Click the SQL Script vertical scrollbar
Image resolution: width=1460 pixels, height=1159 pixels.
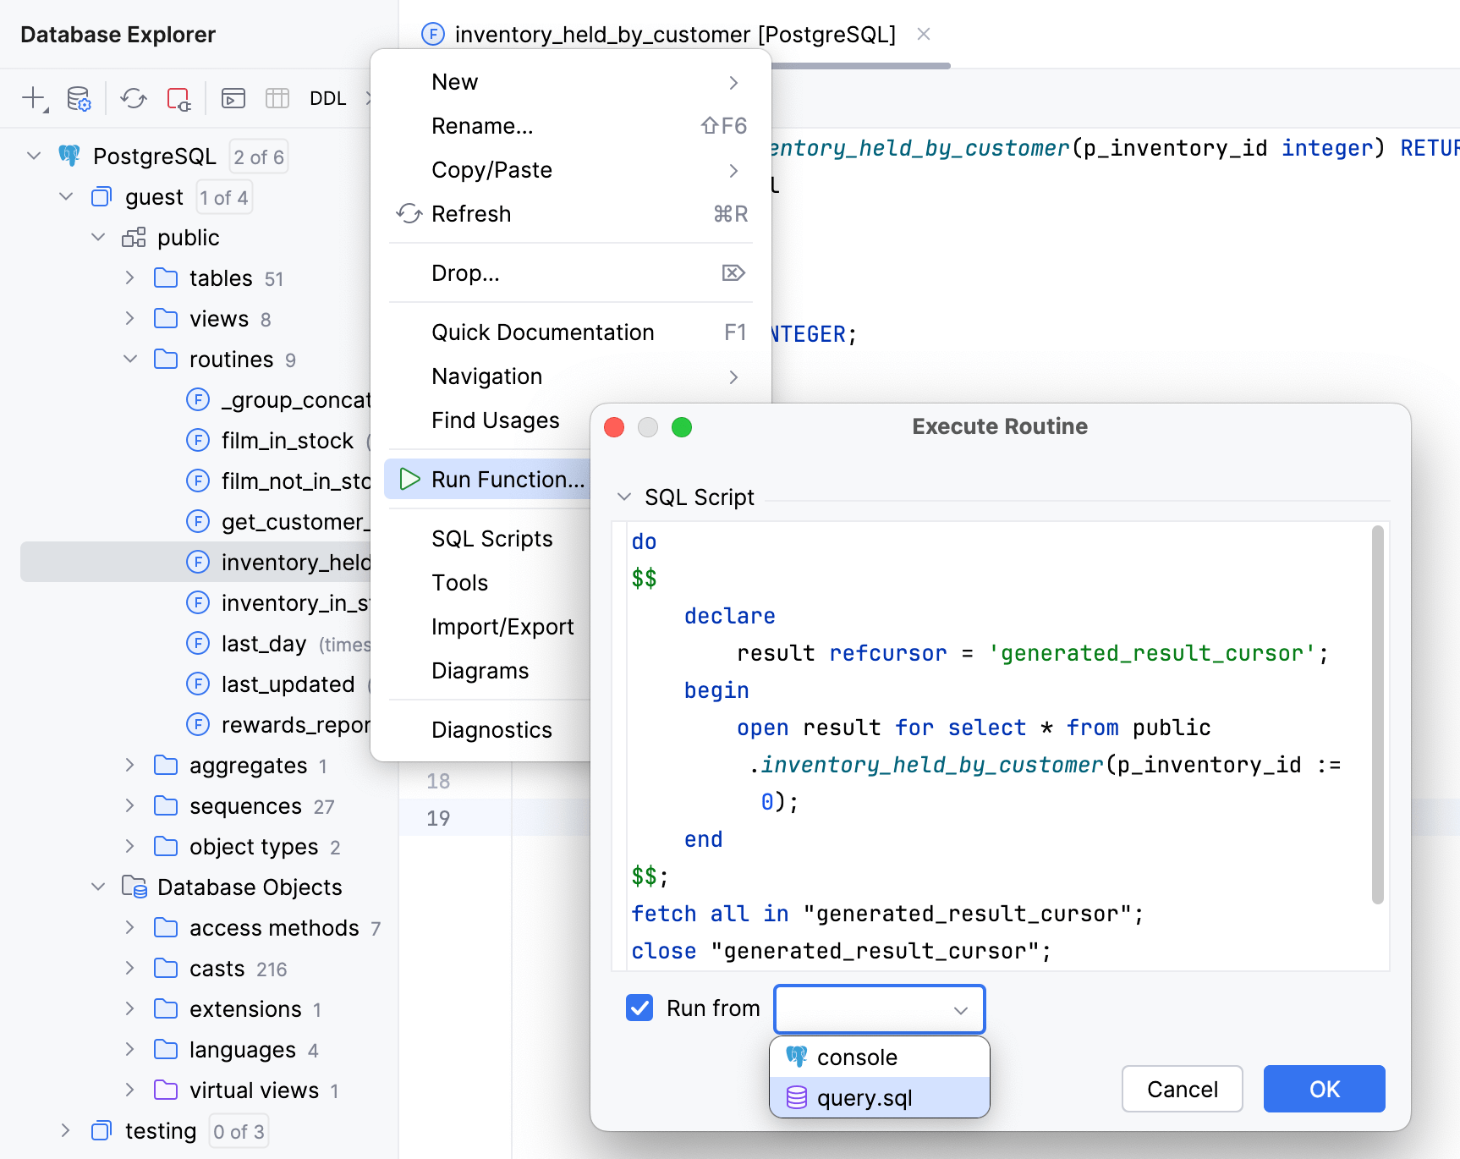coord(1377,715)
